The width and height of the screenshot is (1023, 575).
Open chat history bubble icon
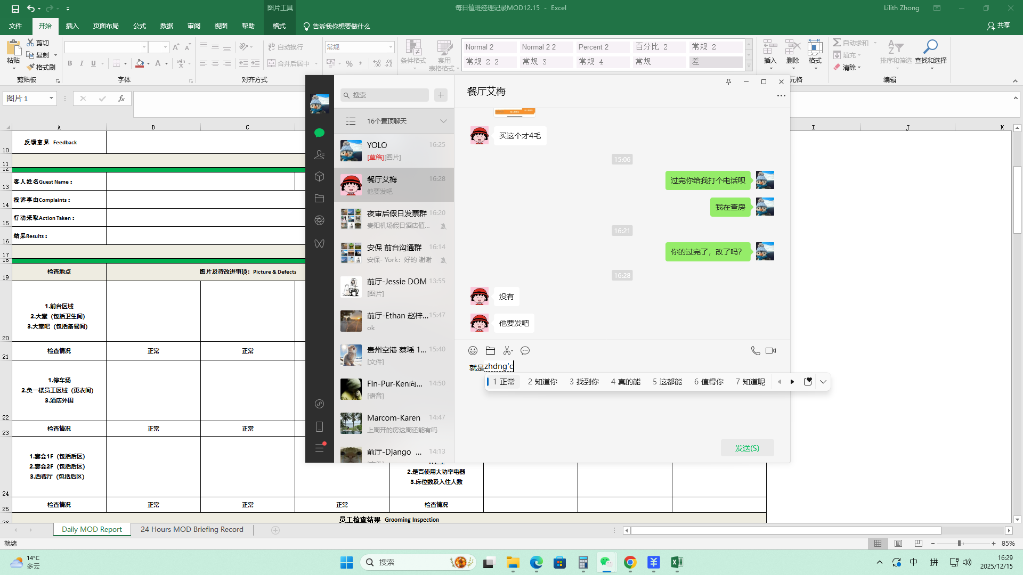[x=525, y=350]
